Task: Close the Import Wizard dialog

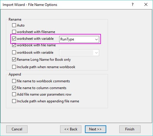Action: 146,4
